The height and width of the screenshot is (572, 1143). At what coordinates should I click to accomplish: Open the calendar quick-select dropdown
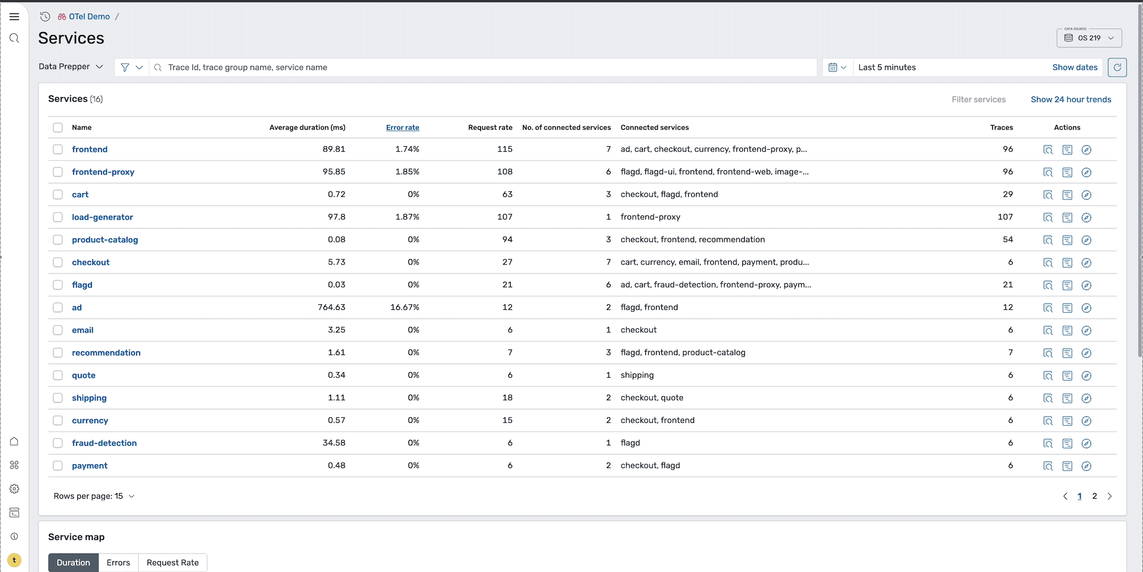838,67
